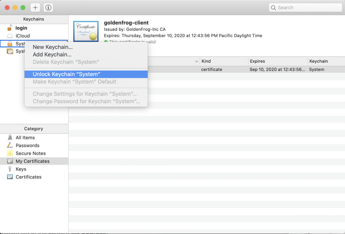Select the Certificates category
This screenshot has height=234, width=345.
pos(34,177)
